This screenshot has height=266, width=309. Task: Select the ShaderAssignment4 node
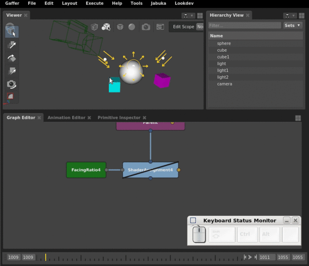[151, 170]
